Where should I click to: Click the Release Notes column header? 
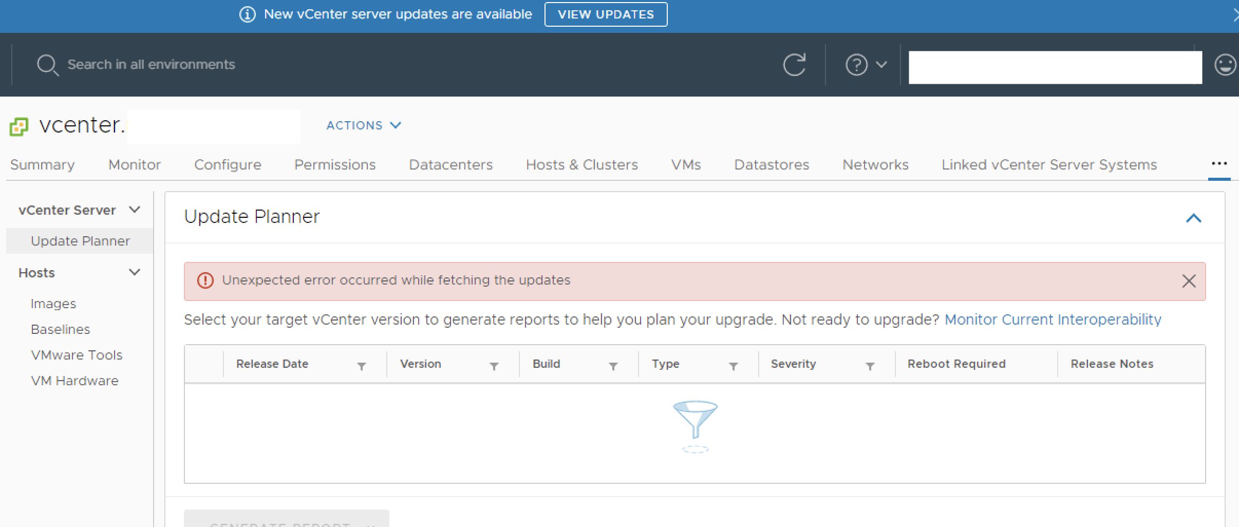1112,364
